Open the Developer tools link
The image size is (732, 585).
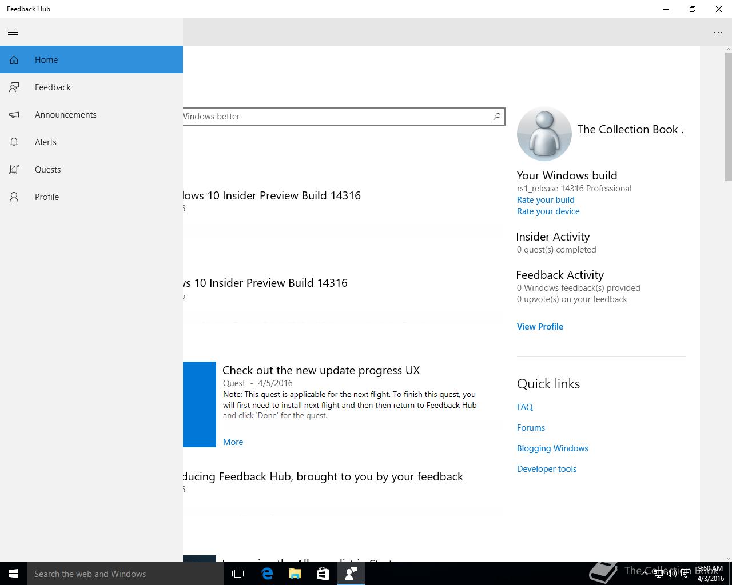click(x=547, y=469)
